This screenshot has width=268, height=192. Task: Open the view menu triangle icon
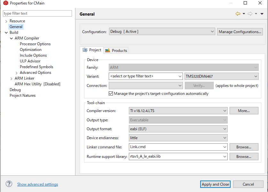[x=262, y=14]
